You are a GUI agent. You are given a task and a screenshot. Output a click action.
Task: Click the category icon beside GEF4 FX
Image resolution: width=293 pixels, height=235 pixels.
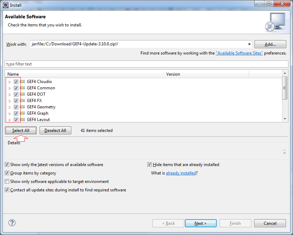click(23, 101)
